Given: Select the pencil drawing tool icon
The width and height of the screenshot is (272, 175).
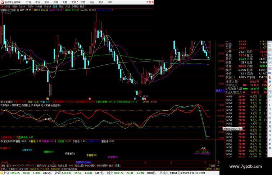Looking at the screenshot, I should pyautogui.click(x=270, y=86).
